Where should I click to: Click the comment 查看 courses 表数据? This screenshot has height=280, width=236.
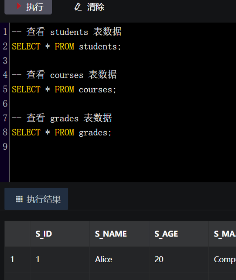click(64, 75)
